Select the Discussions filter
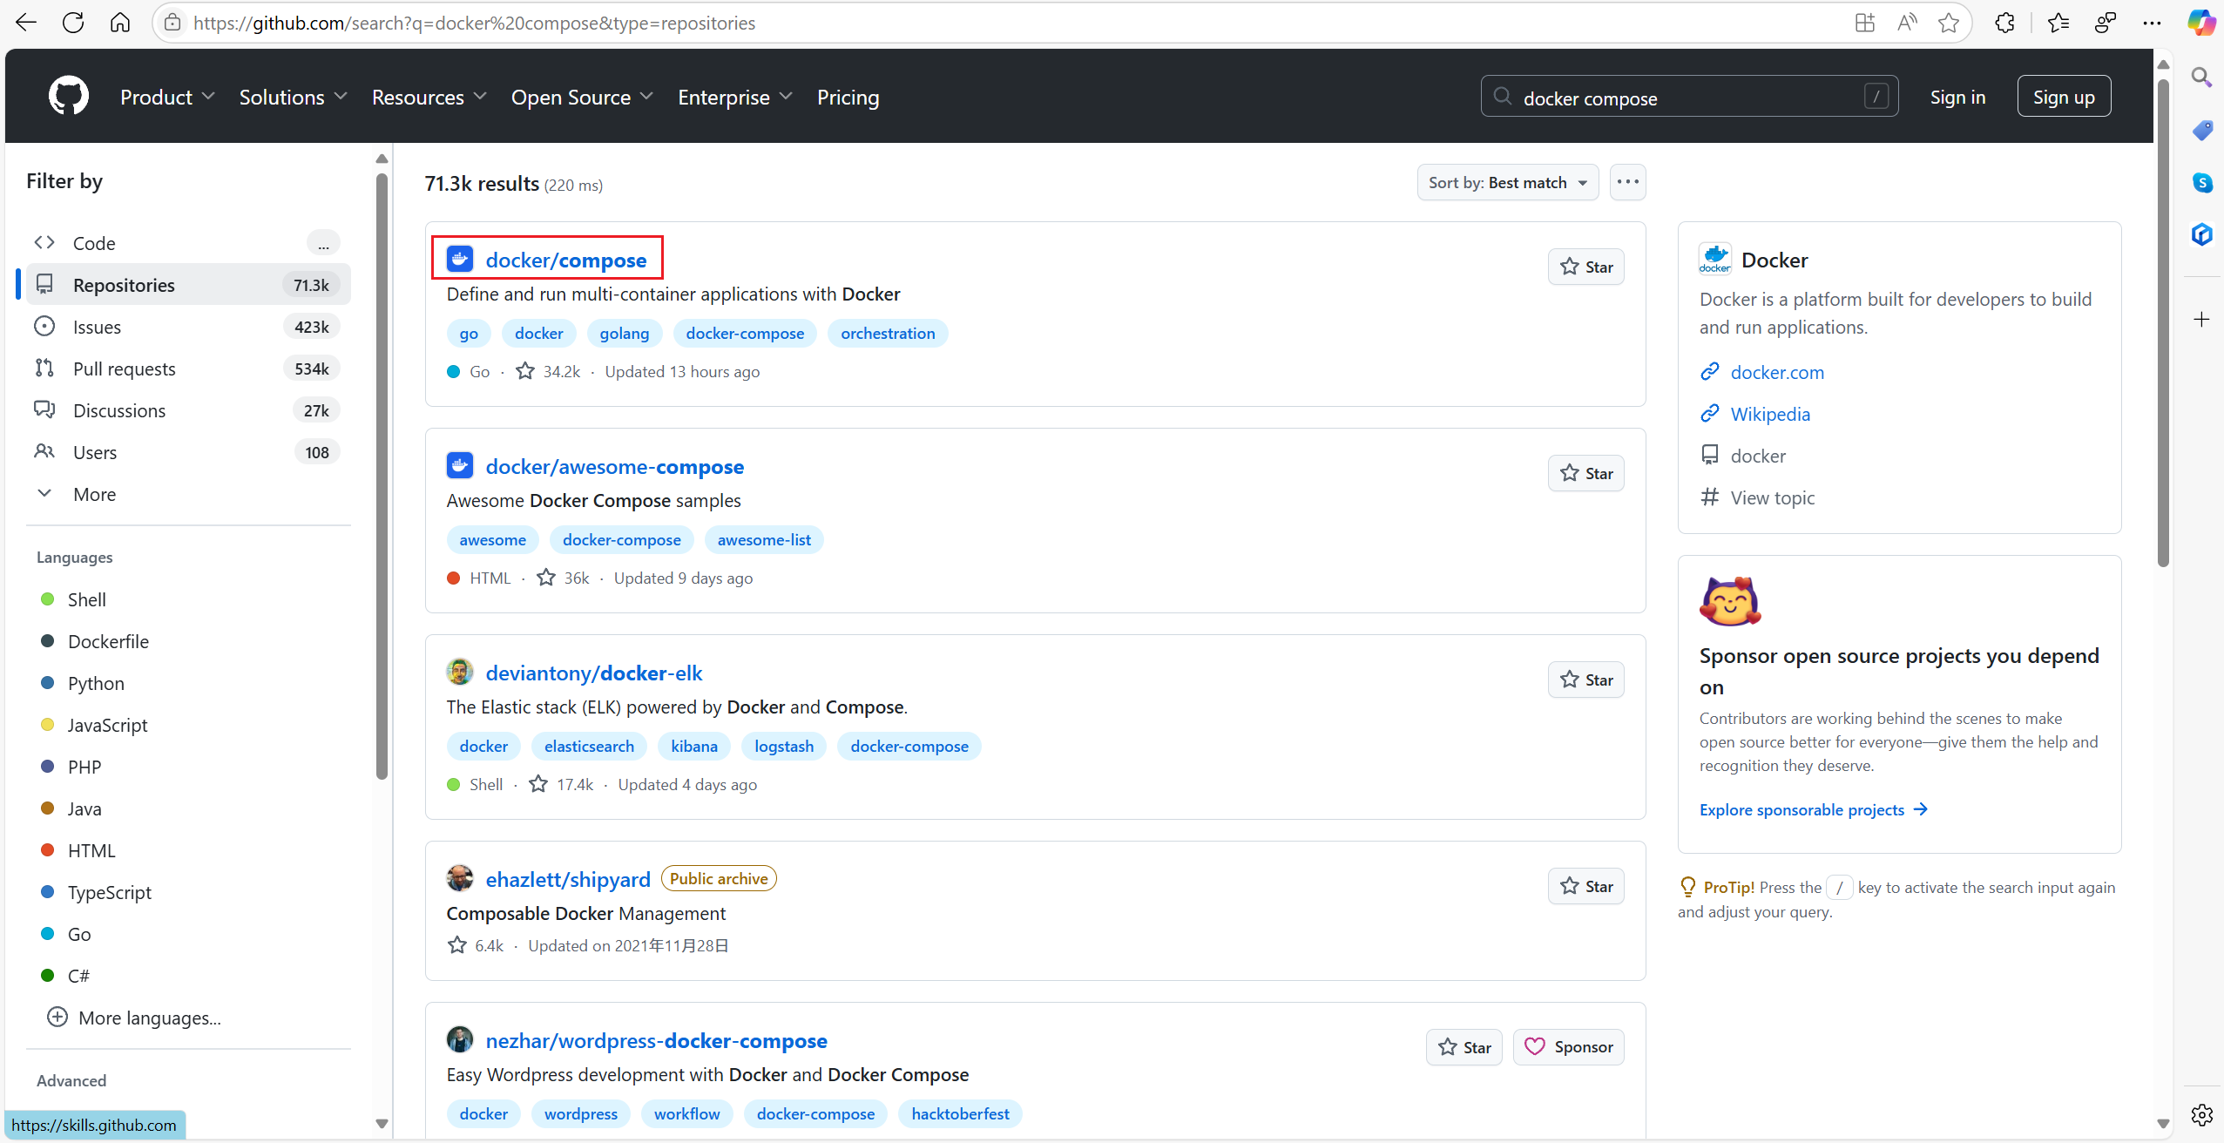2224x1143 pixels. pos(188,410)
